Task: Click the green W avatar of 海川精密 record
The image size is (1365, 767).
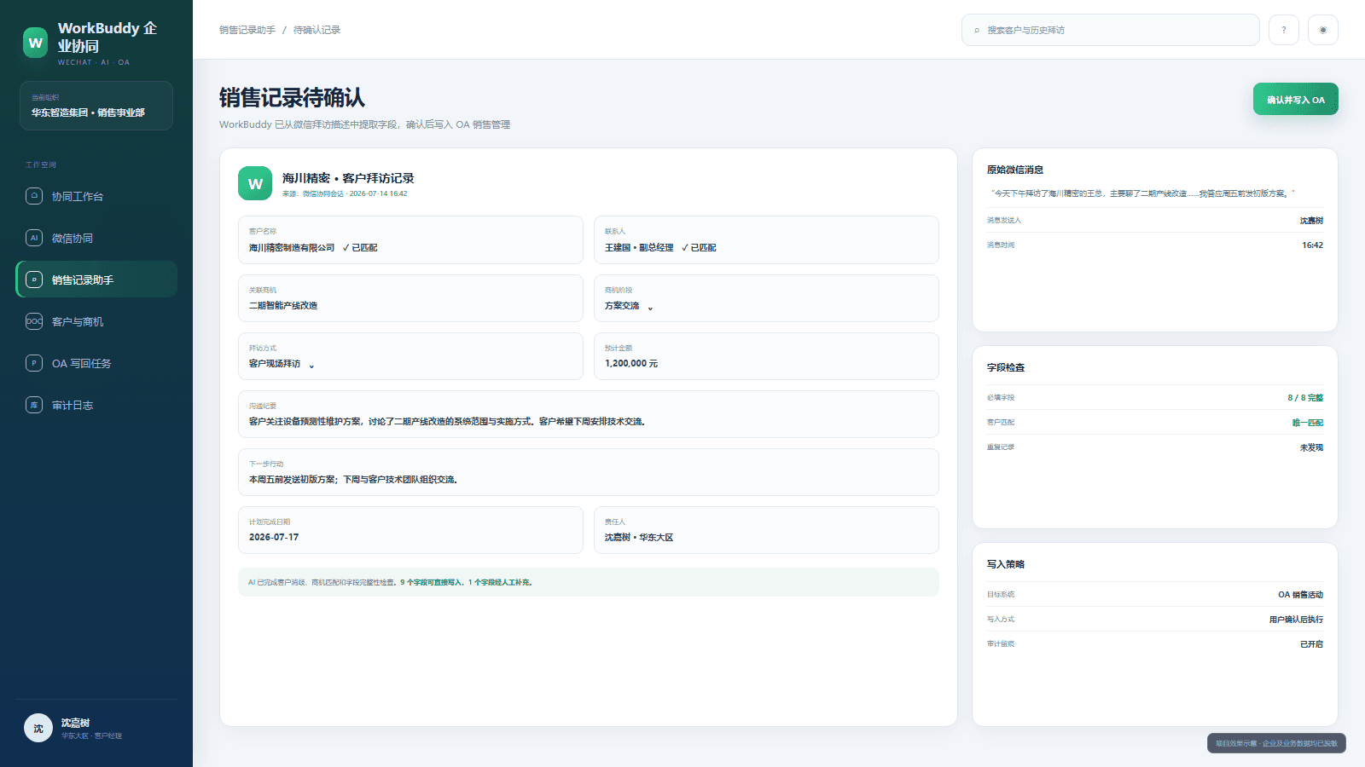Action: pyautogui.click(x=255, y=183)
